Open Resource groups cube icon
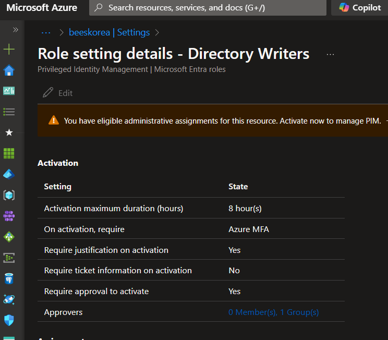 [x=9, y=195]
